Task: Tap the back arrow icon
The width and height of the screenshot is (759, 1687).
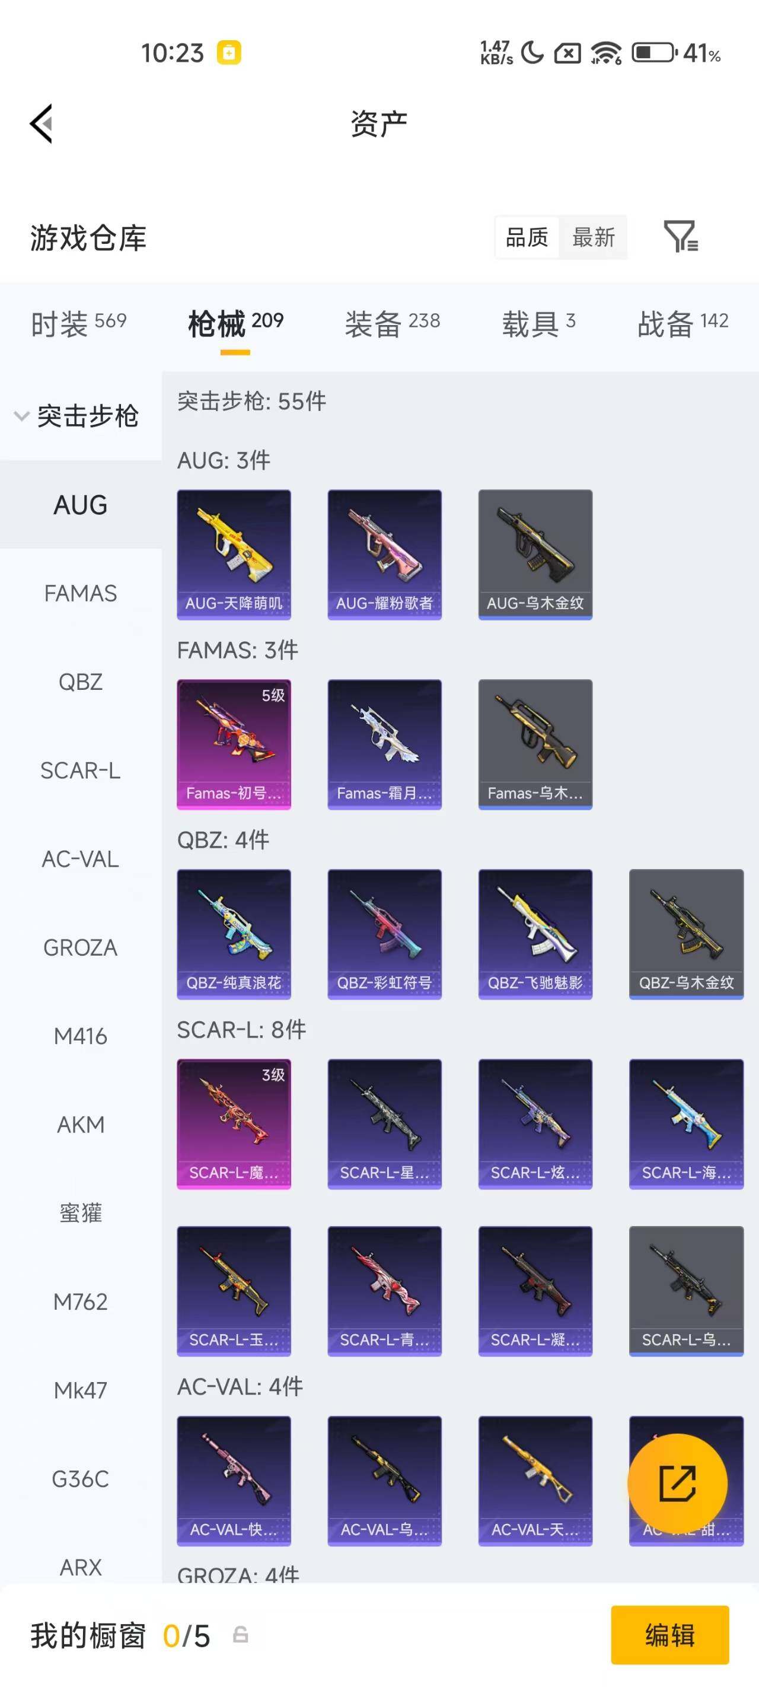Action: click(x=40, y=123)
